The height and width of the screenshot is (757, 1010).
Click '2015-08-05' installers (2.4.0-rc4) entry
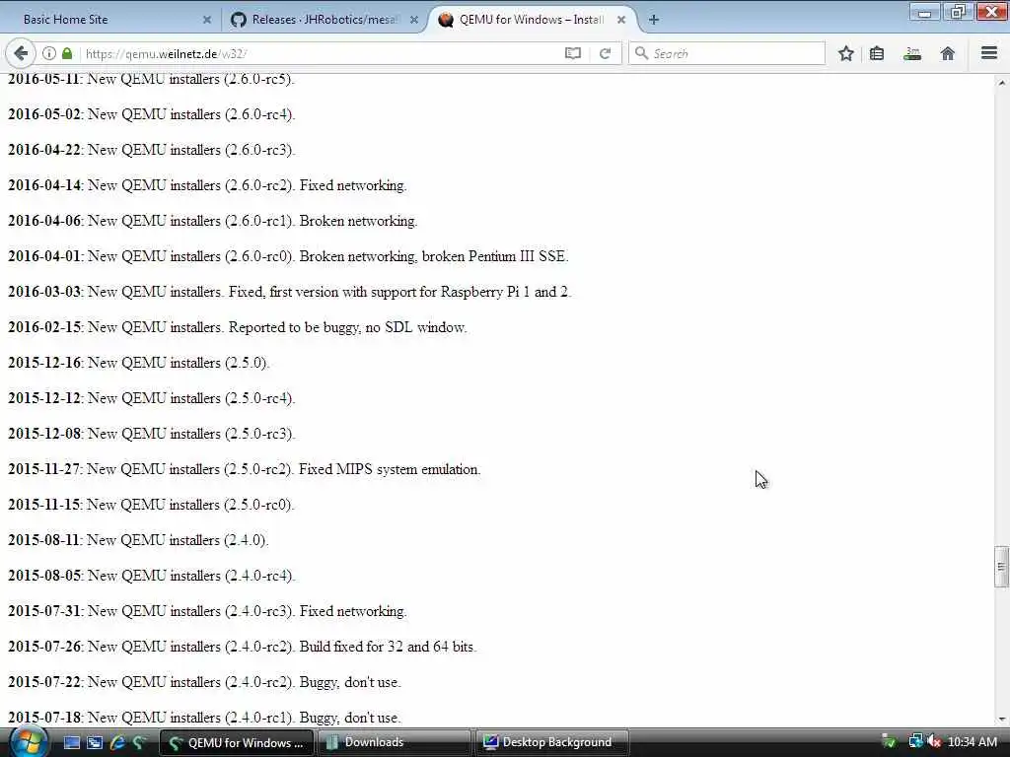pyautogui.click(x=151, y=576)
